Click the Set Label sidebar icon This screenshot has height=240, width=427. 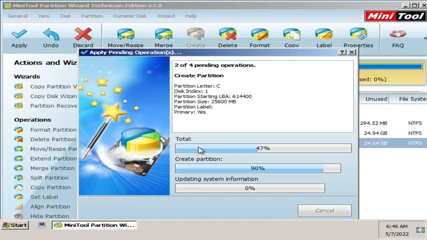point(19,197)
